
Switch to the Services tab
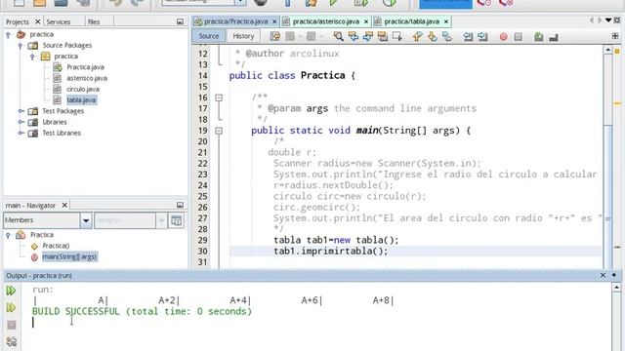click(x=59, y=21)
